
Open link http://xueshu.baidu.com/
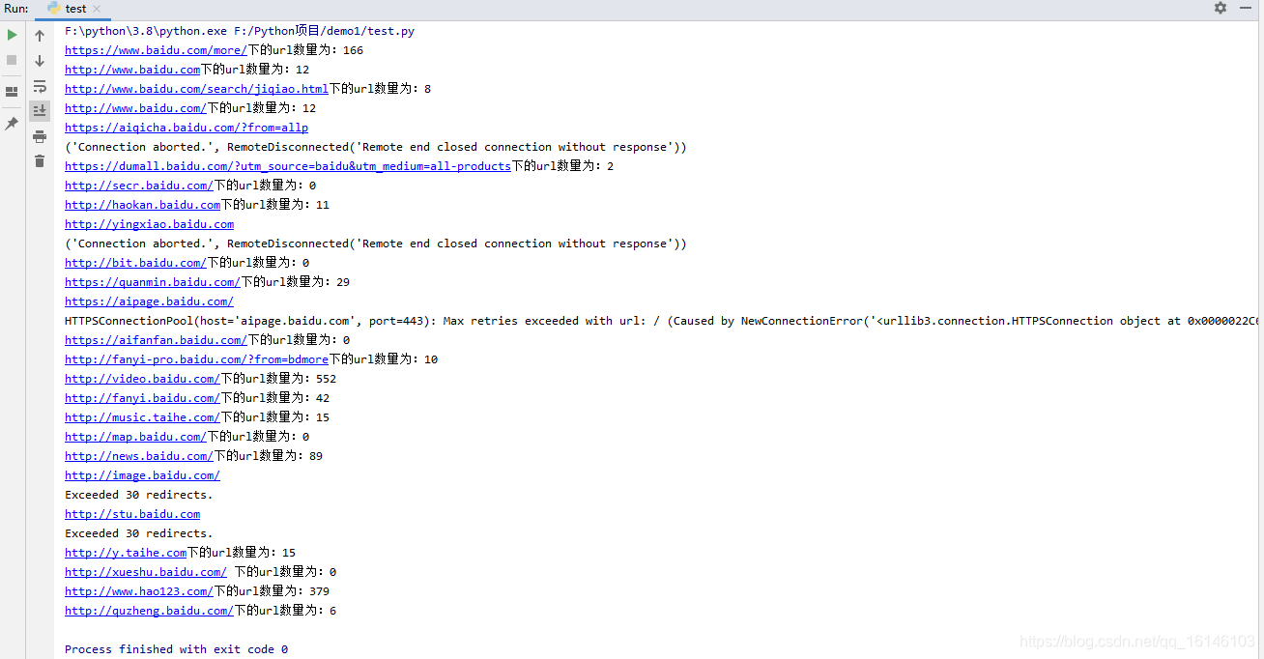click(145, 572)
